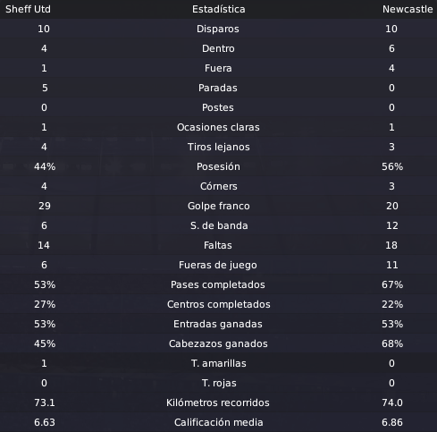Click Newcastle's 56% possession value
437x432 pixels.
point(392,166)
